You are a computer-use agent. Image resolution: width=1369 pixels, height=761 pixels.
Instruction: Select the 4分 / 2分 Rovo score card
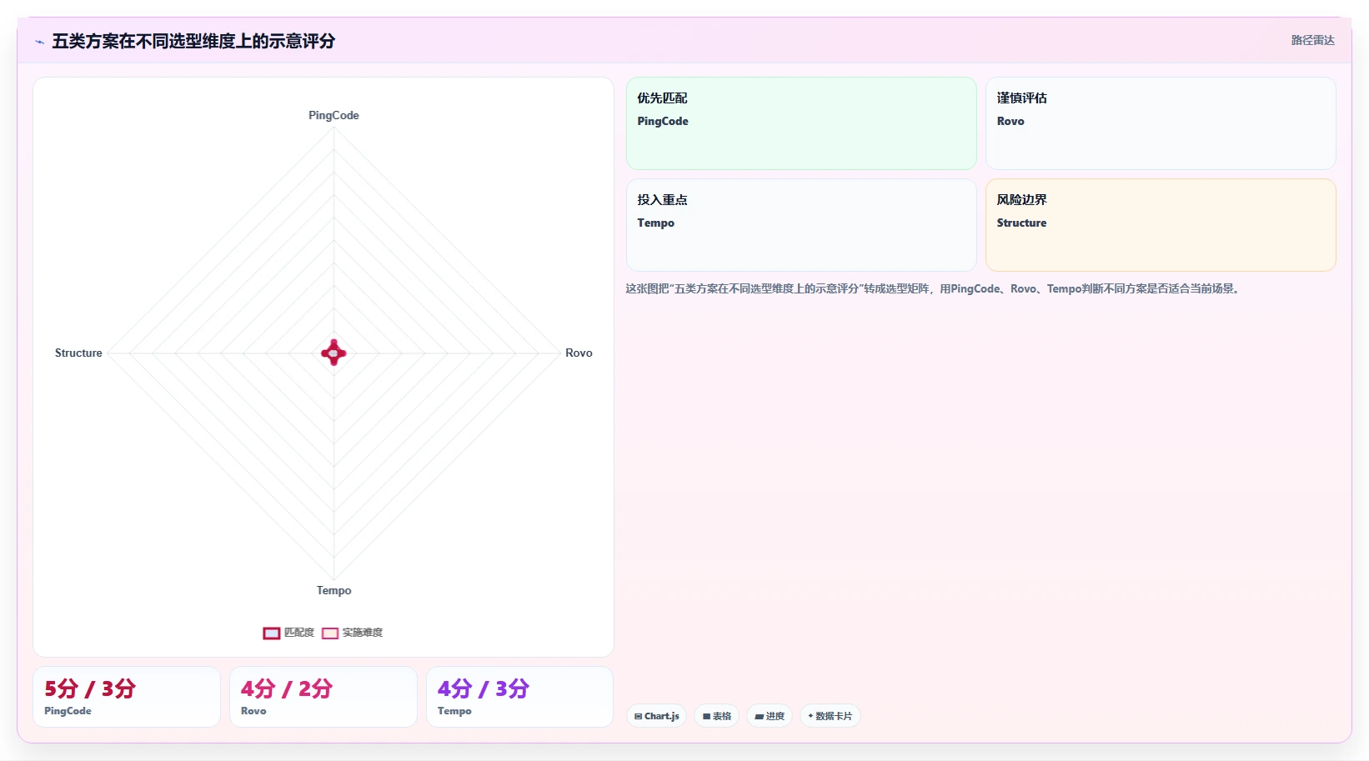coord(323,697)
